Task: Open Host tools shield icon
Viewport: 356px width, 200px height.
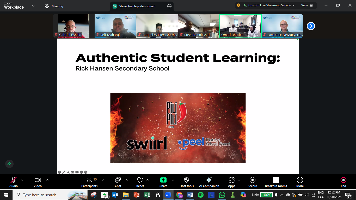Action: coord(187,182)
